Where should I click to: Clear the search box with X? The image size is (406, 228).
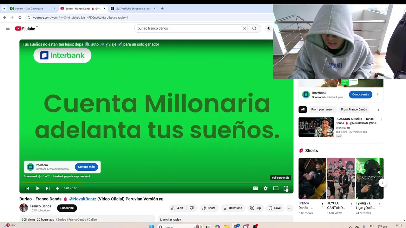click(244, 28)
